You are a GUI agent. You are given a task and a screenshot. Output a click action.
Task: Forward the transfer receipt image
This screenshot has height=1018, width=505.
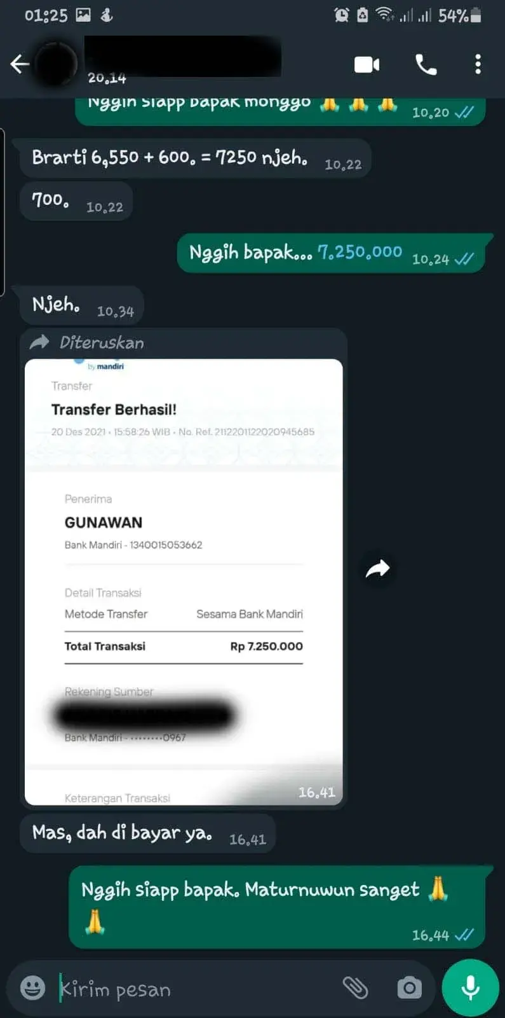377,568
